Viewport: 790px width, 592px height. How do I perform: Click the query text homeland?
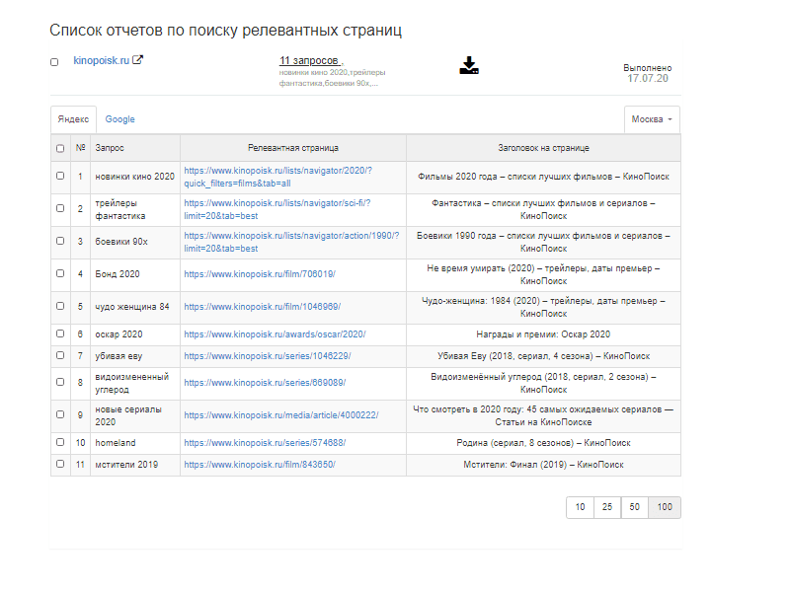[x=116, y=443]
